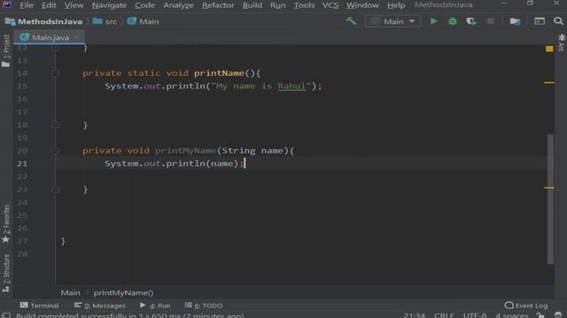
Task: Collapse printMyName method fold at line 20
Action: pos(55,151)
